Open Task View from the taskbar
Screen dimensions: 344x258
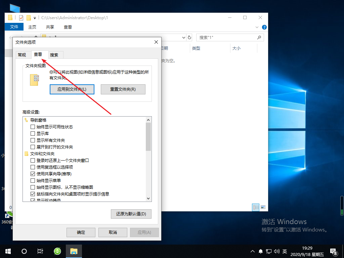pyautogui.click(x=40, y=251)
